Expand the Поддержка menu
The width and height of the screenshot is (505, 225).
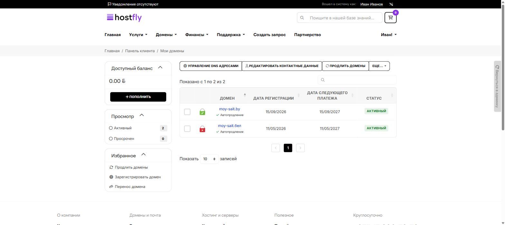(231, 35)
